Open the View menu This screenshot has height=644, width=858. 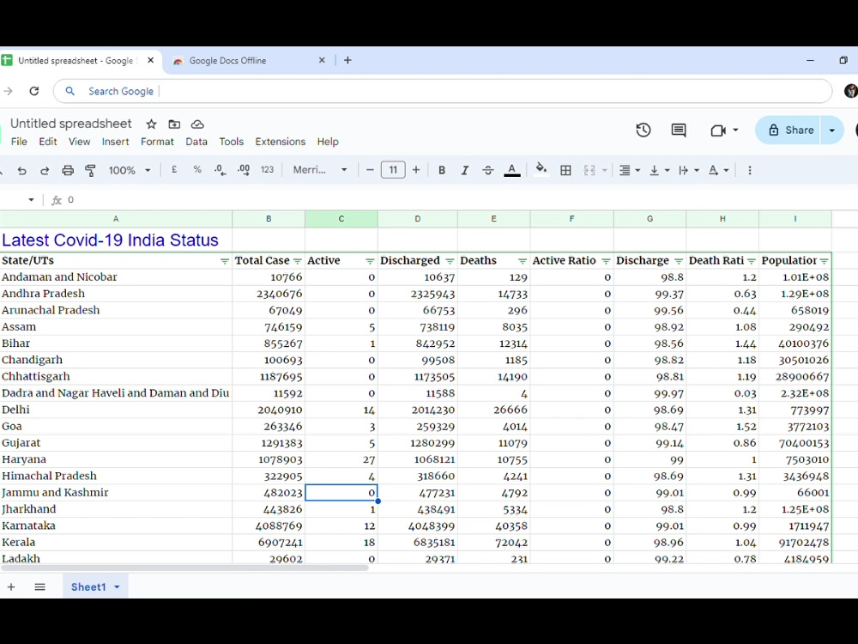point(79,142)
